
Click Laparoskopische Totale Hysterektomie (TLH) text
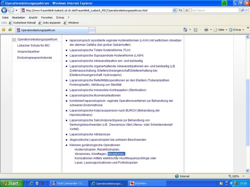[100, 50]
